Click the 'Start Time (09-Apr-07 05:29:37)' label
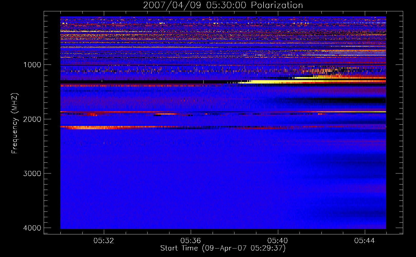This screenshot has width=416, height=257. coord(223,248)
